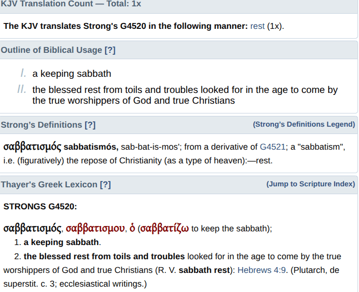Click the red genitive form σαββατισμου
The height and width of the screenshot is (292, 359).
coord(95,228)
